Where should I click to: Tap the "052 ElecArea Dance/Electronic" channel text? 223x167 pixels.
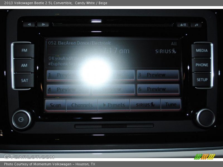[x=79, y=43]
